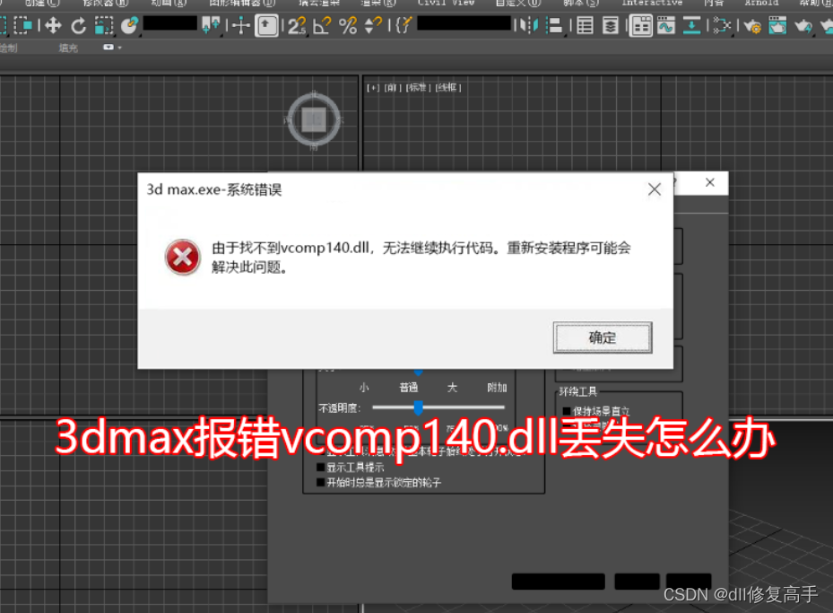Toggle Keyboard Shortcut Override button

266,25
